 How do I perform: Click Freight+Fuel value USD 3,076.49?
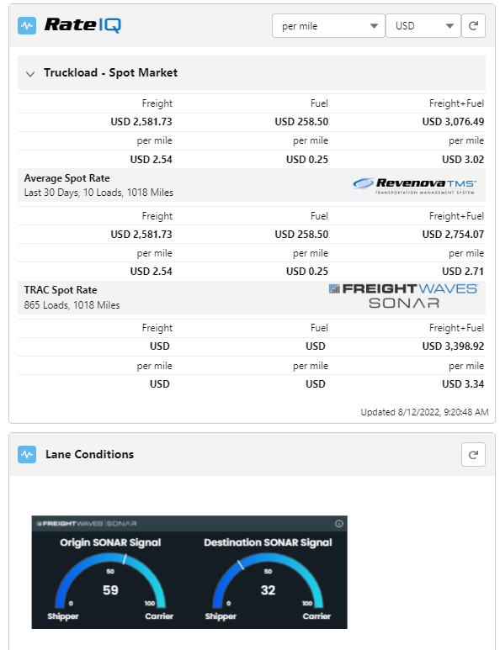[x=453, y=122]
